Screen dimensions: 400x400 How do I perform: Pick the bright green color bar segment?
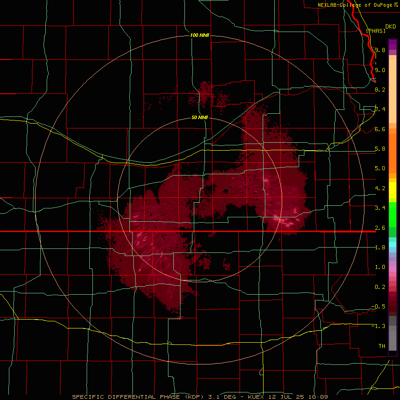click(x=392, y=214)
